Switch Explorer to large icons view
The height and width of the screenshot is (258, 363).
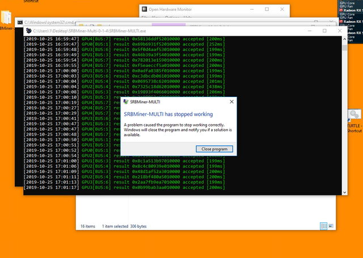coord(331,226)
